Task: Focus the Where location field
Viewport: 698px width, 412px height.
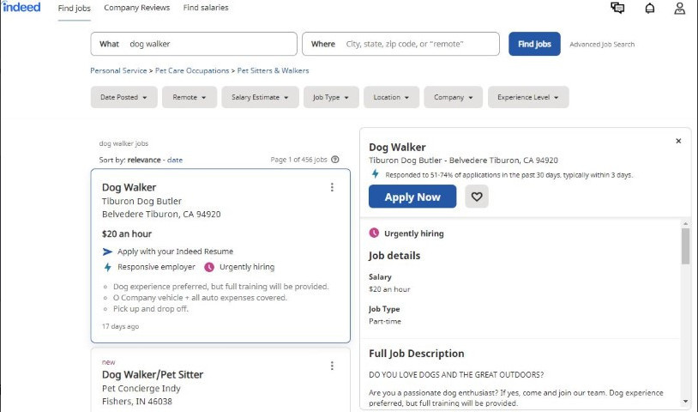Action: point(400,44)
